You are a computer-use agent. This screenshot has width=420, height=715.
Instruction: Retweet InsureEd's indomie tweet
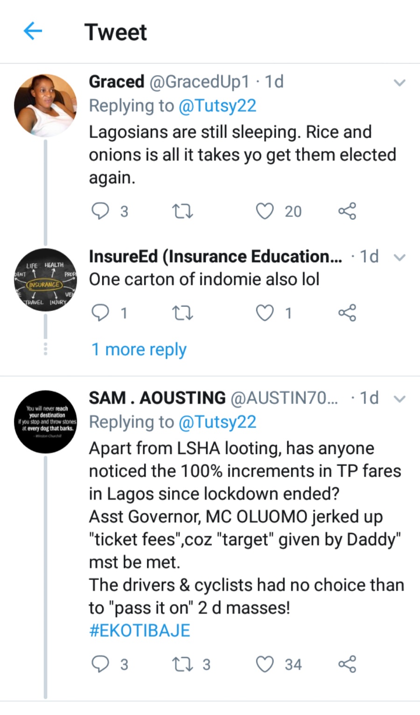point(182,313)
